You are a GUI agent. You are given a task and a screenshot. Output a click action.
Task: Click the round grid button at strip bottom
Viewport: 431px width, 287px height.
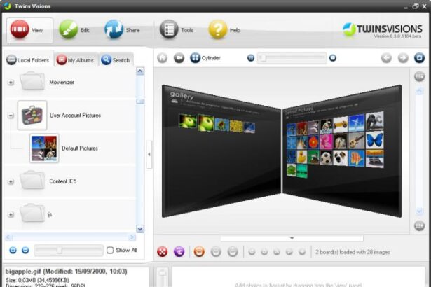[420, 226]
